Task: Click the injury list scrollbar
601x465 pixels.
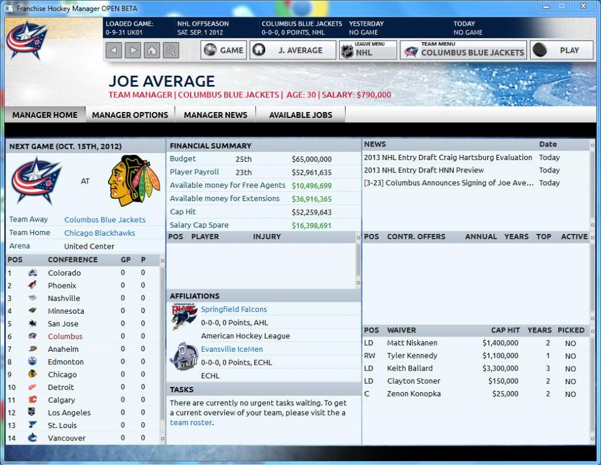Action: point(359,260)
